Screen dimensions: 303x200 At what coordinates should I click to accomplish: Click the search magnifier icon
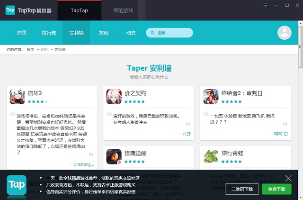click(152, 33)
